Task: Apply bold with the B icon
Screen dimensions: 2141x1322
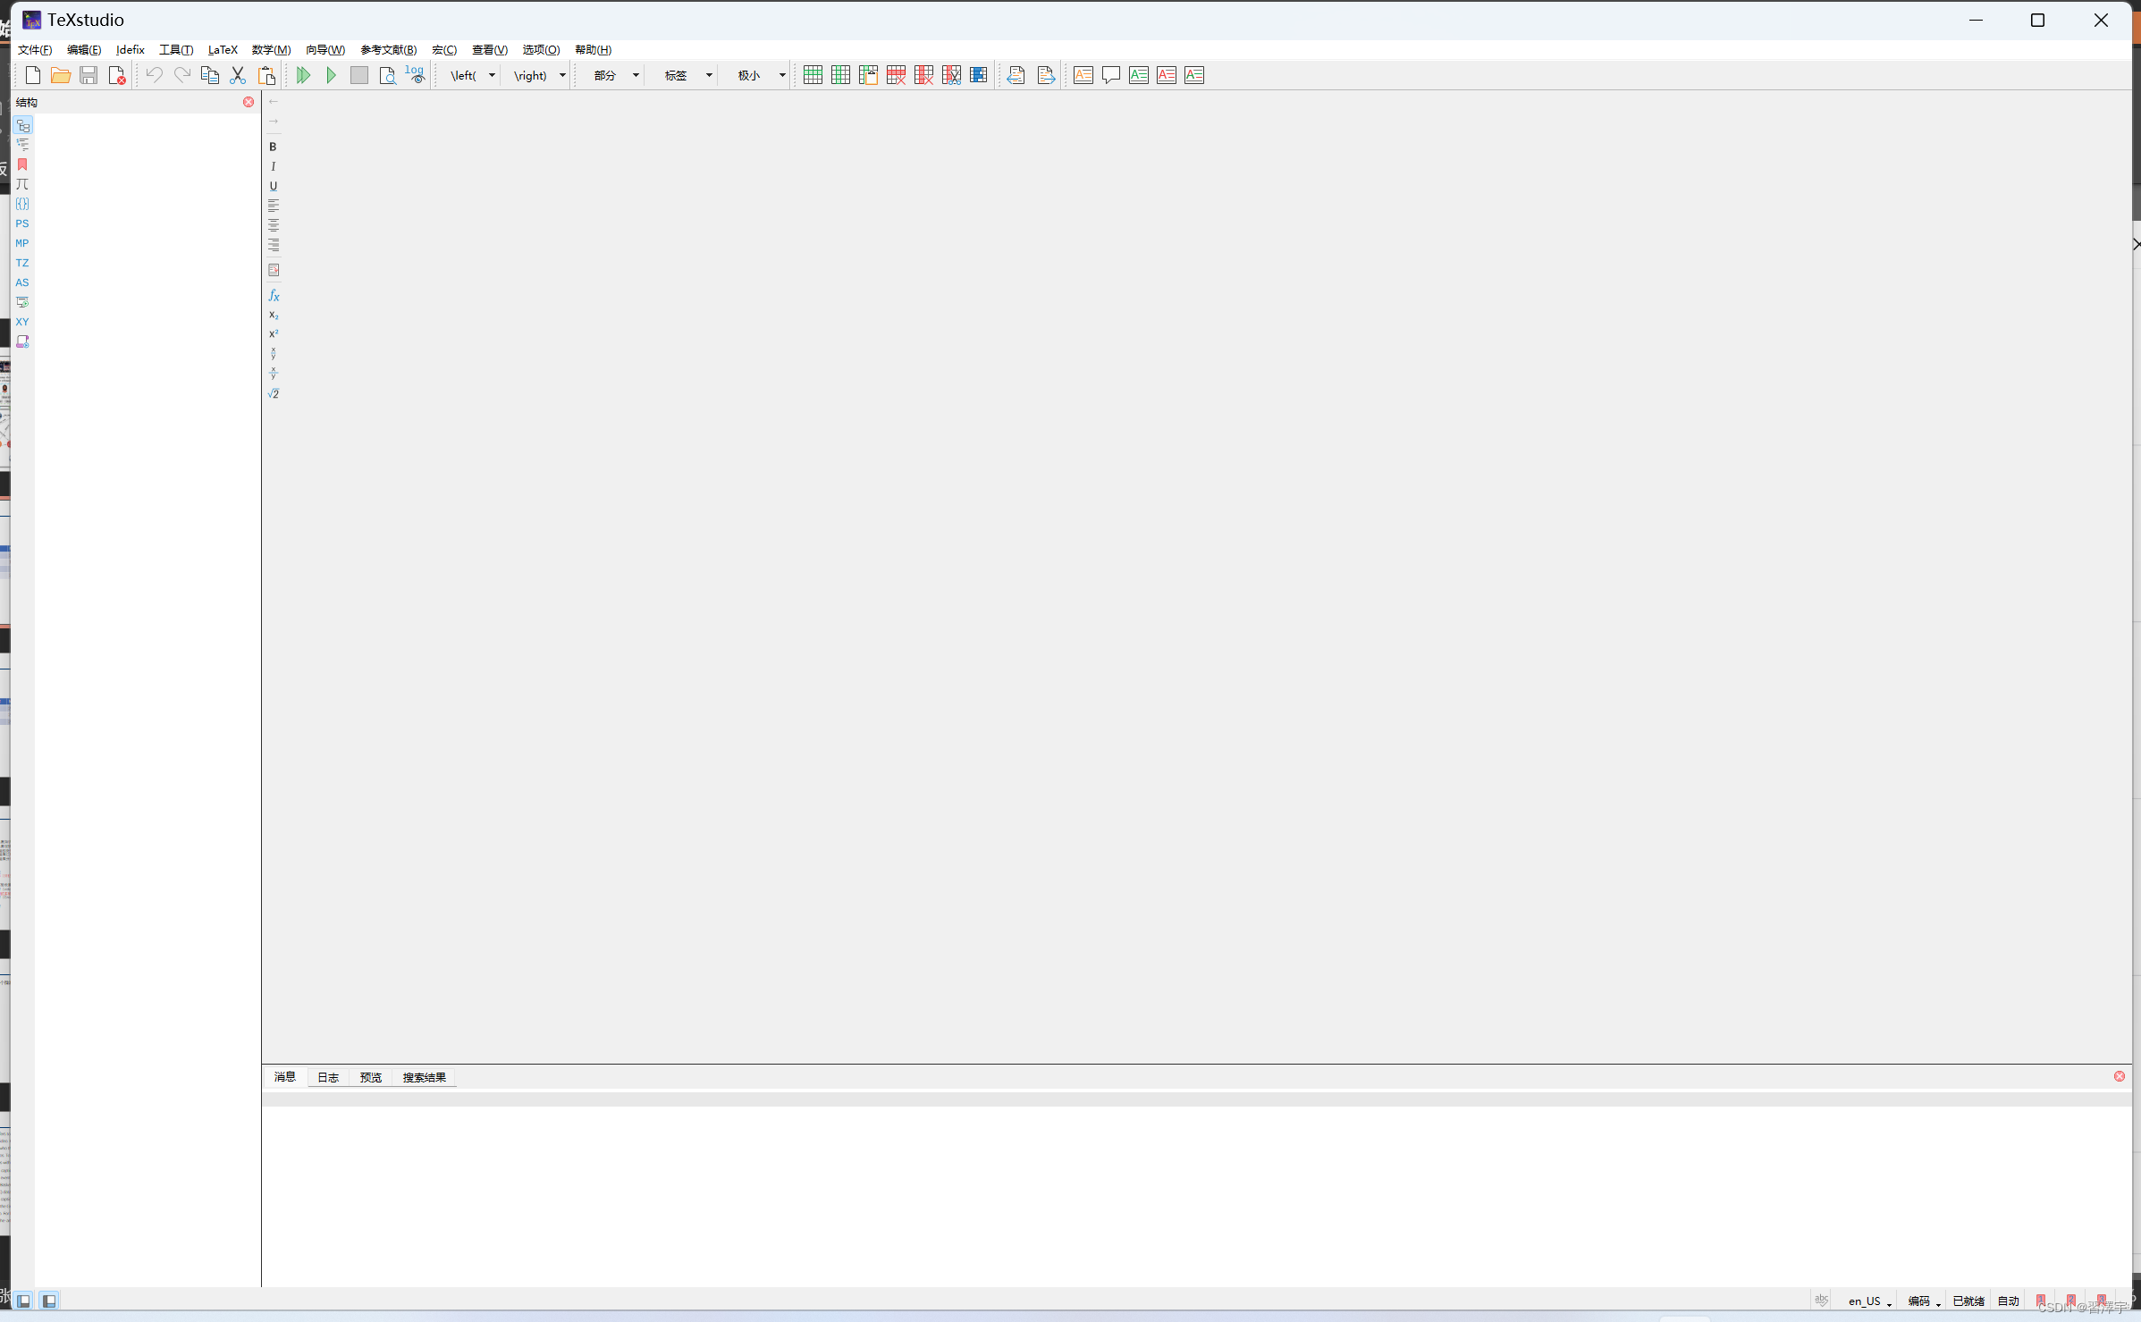Action: [274, 147]
